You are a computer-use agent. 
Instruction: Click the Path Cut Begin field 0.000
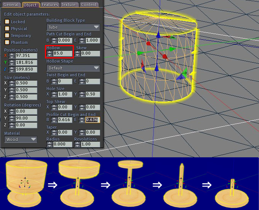65,40
